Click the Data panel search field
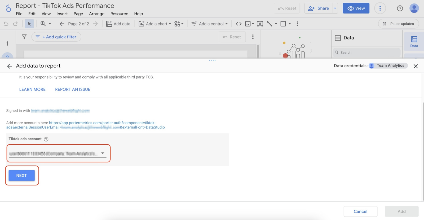Viewport: 424px width, 220px height. click(366, 53)
